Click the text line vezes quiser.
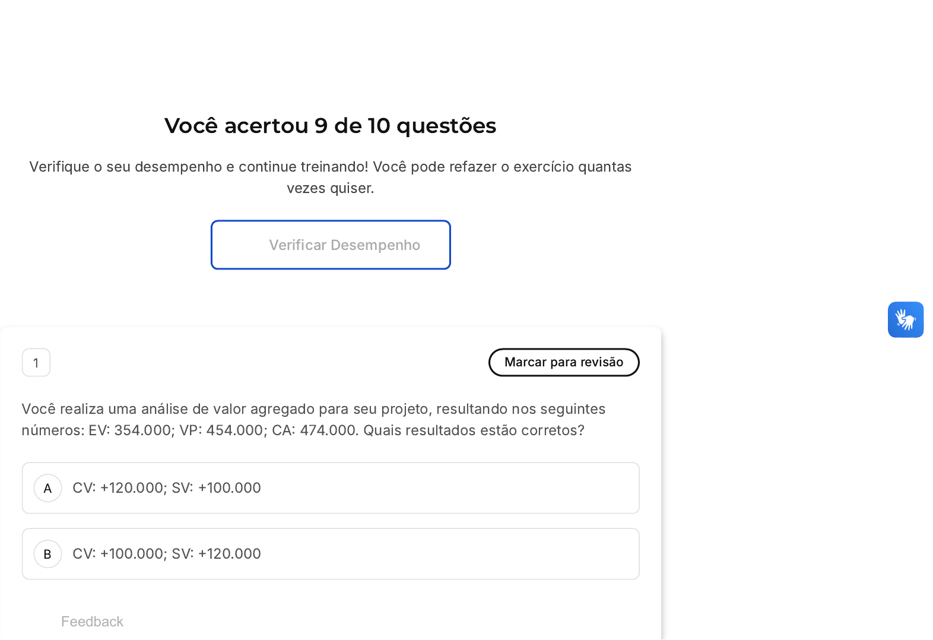This screenshot has height=640, width=933. 330,188
